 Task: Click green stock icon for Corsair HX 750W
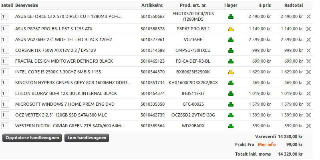tap(231, 51)
